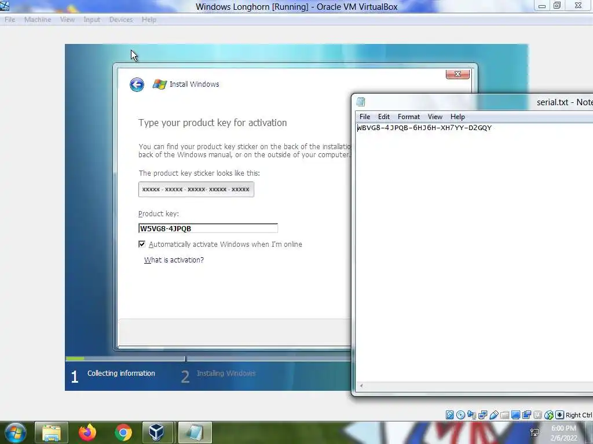This screenshot has width=593, height=444.
Task: Click the serial key text in Notepad
Action: pyautogui.click(x=424, y=128)
